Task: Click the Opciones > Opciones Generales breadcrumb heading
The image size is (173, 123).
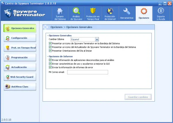Action: click(71, 27)
